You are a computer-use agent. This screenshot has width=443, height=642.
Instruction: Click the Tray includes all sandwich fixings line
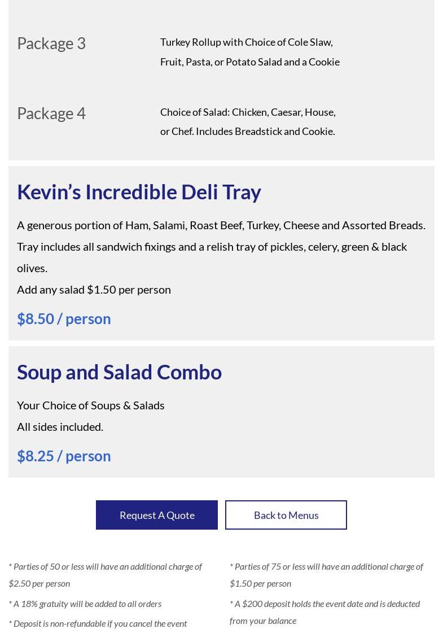[x=212, y=247]
